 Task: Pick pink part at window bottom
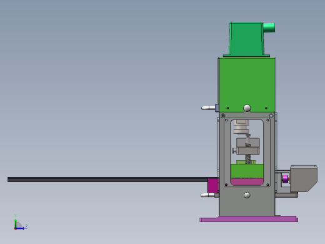pos(247,181)
